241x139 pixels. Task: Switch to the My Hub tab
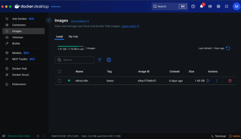pyautogui.click(x=73, y=37)
